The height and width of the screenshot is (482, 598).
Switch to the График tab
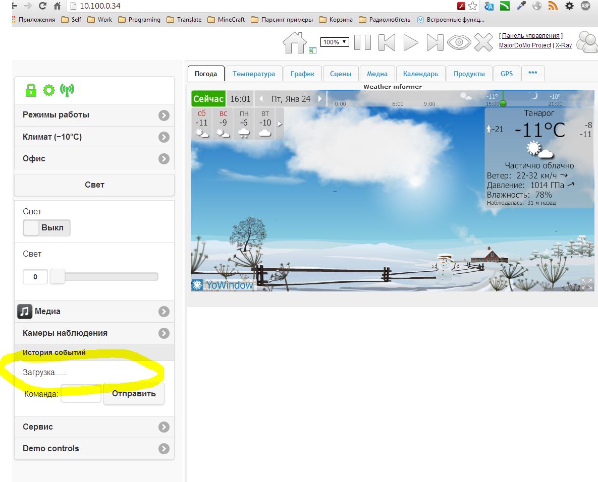pos(302,74)
